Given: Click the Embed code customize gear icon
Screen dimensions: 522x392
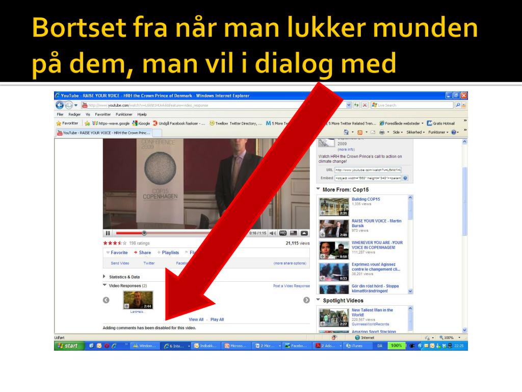Looking at the screenshot, I should 405,178.
